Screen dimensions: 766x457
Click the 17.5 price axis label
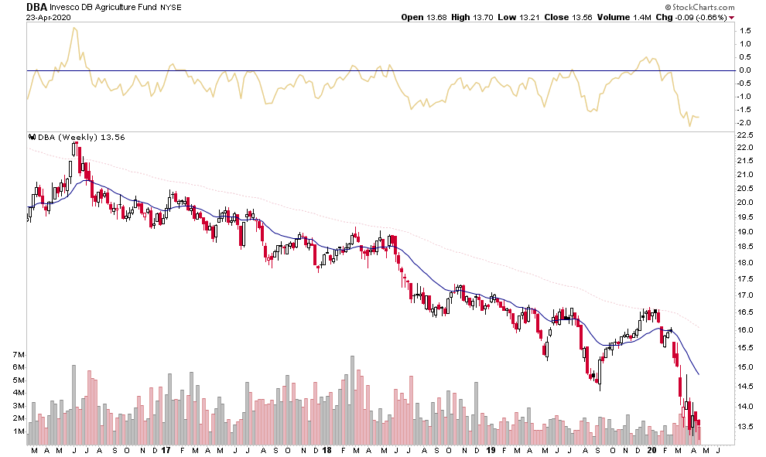point(745,279)
